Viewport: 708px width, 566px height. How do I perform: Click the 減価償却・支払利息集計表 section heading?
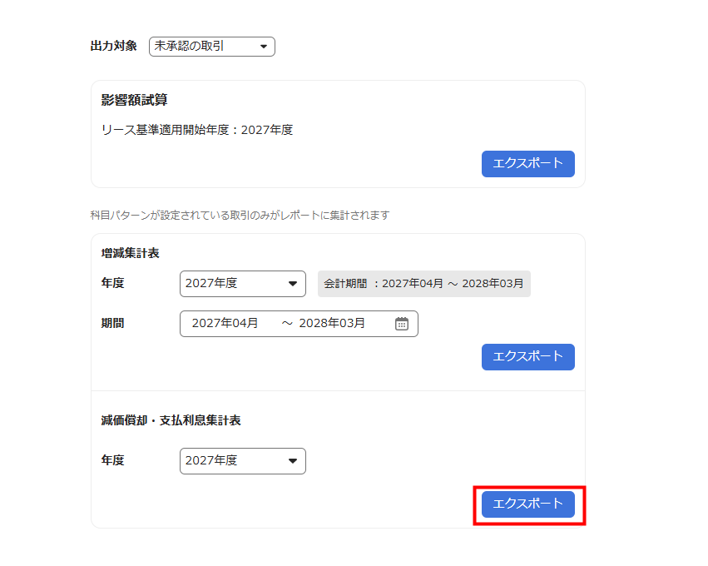pyautogui.click(x=171, y=421)
